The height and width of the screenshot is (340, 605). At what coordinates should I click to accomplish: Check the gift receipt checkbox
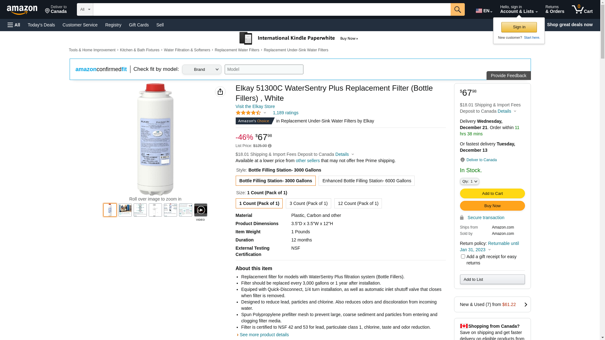463,257
